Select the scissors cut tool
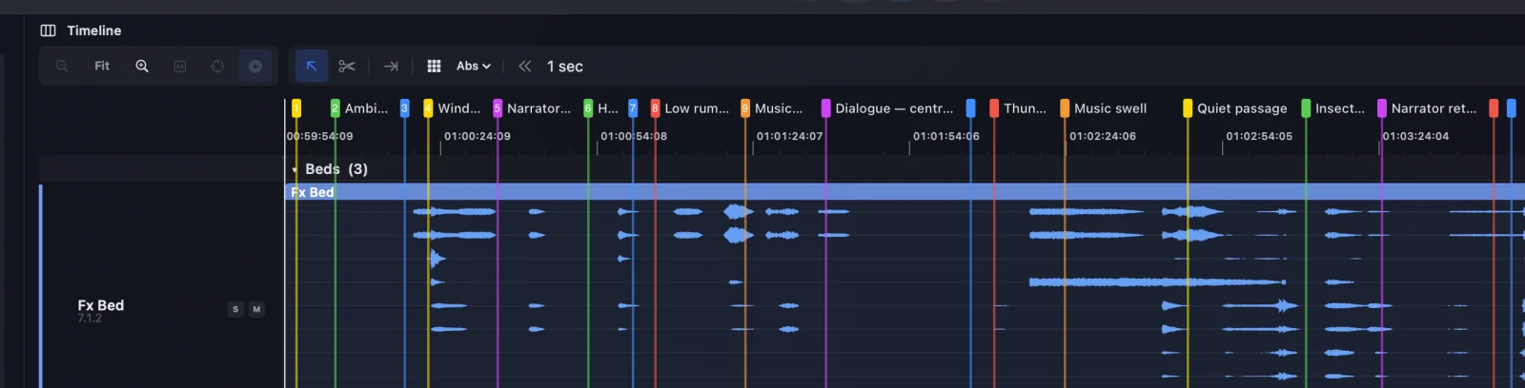The height and width of the screenshot is (388, 1525). (347, 67)
